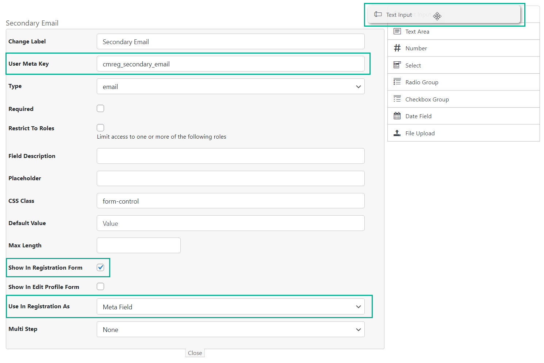Click the Text Area icon
The height and width of the screenshot is (363, 544).
click(x=397, y=31)
